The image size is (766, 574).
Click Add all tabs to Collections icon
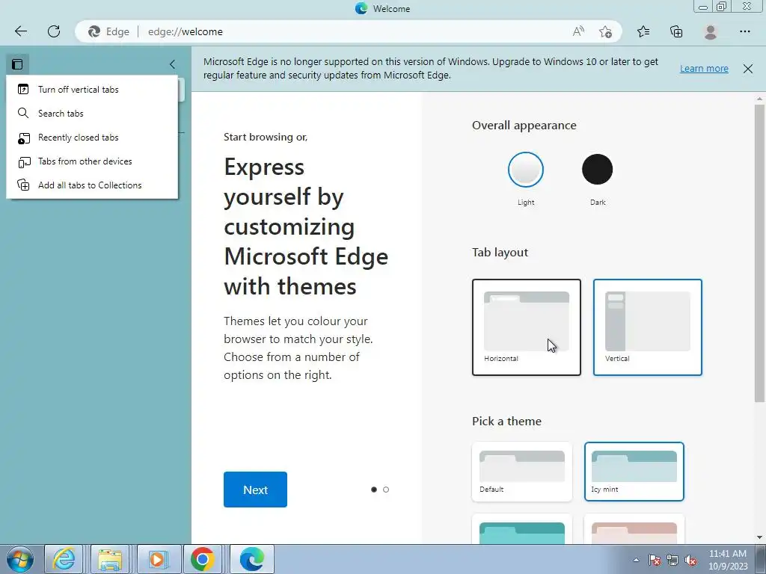click(23, 185)
